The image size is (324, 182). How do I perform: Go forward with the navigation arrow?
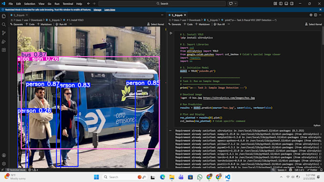[x=94, y=3]
